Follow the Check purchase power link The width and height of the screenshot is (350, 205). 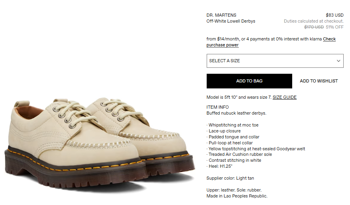[x=271, y=42]
